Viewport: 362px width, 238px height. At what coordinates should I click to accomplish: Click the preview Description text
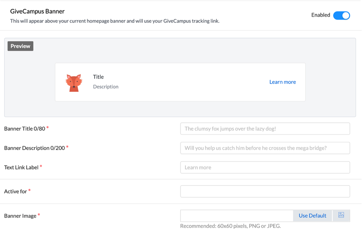coord(106,87)
